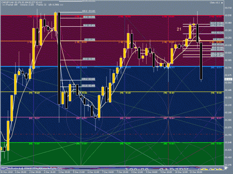Click the '30 Nov 2010' time axis label
233x174 pixels.
tap(6, 172)
